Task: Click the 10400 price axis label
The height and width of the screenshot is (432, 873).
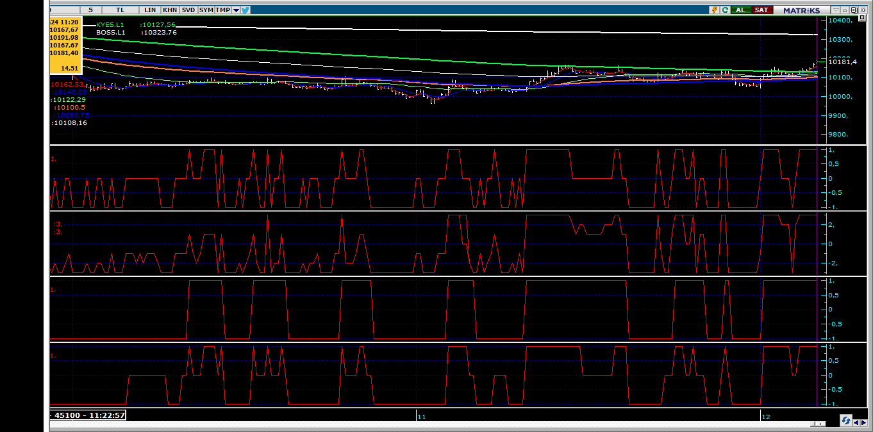Action: click(x=839, y=21)
